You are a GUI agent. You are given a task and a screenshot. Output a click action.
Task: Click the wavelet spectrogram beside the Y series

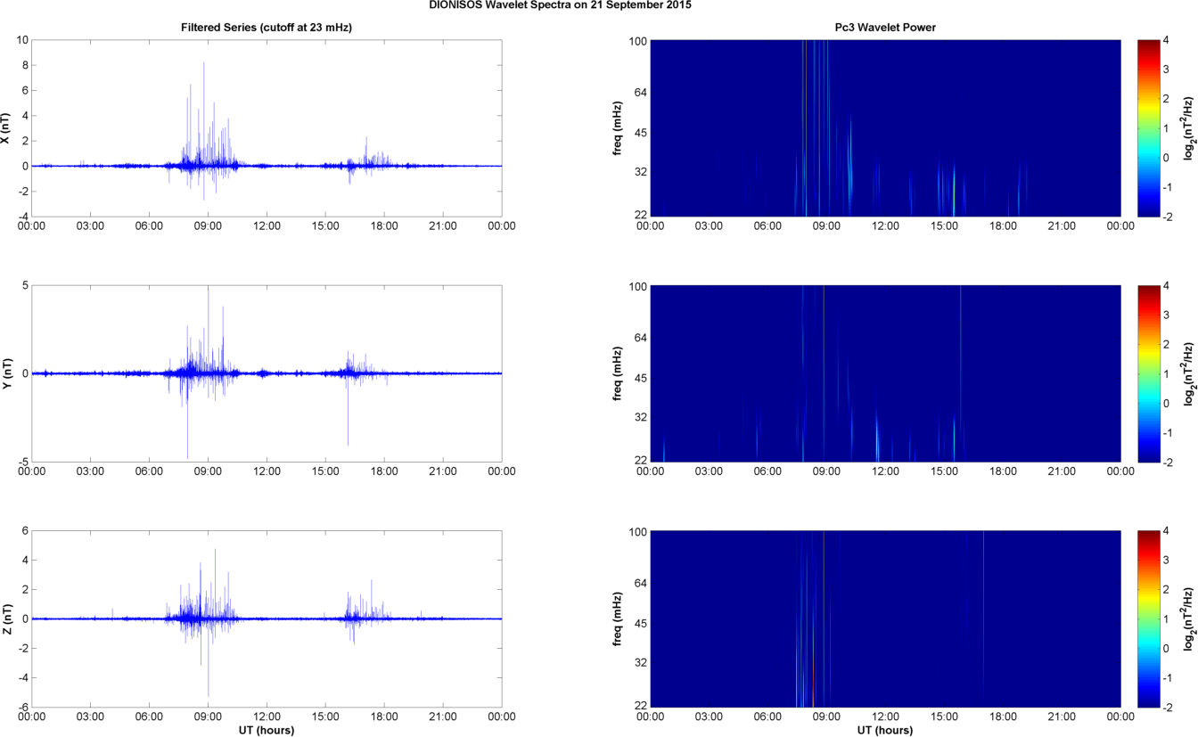point(885,373)
